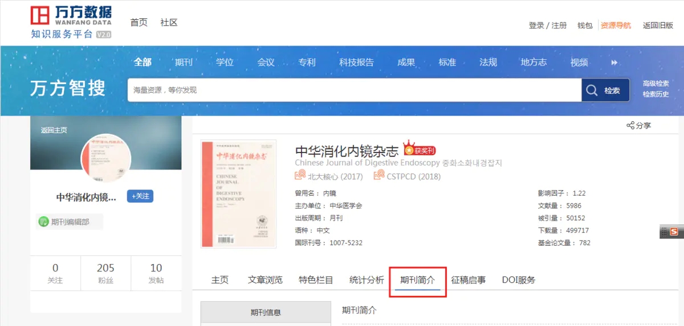Viewport: 684px width, 326px height.
Task: Open the journal cover thumbnail
Action: (238, 194)
